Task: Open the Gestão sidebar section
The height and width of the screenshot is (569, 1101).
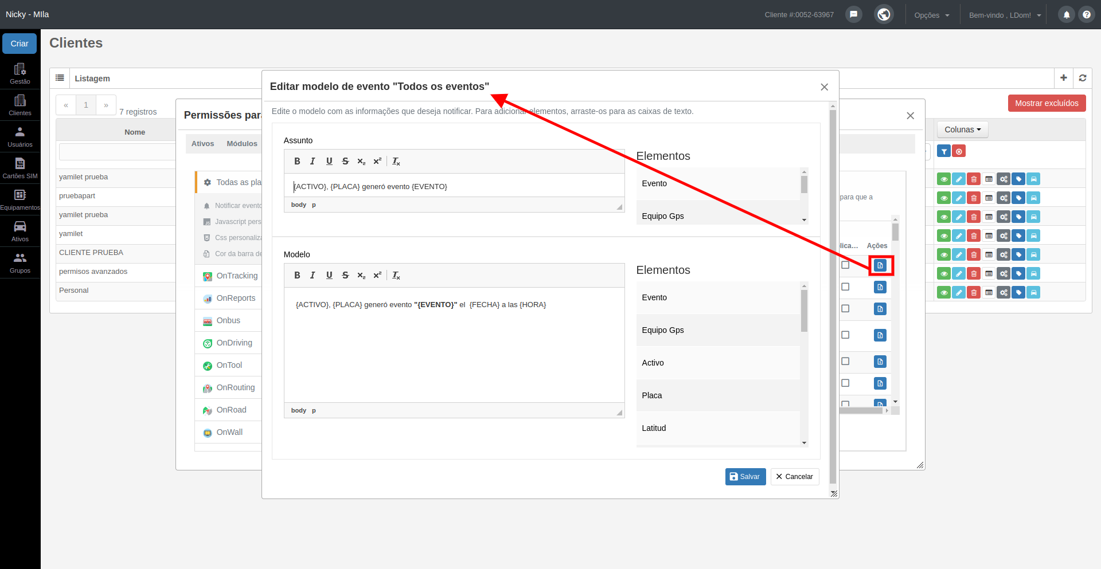Action: pyautogui.click(x=20, y=74)
